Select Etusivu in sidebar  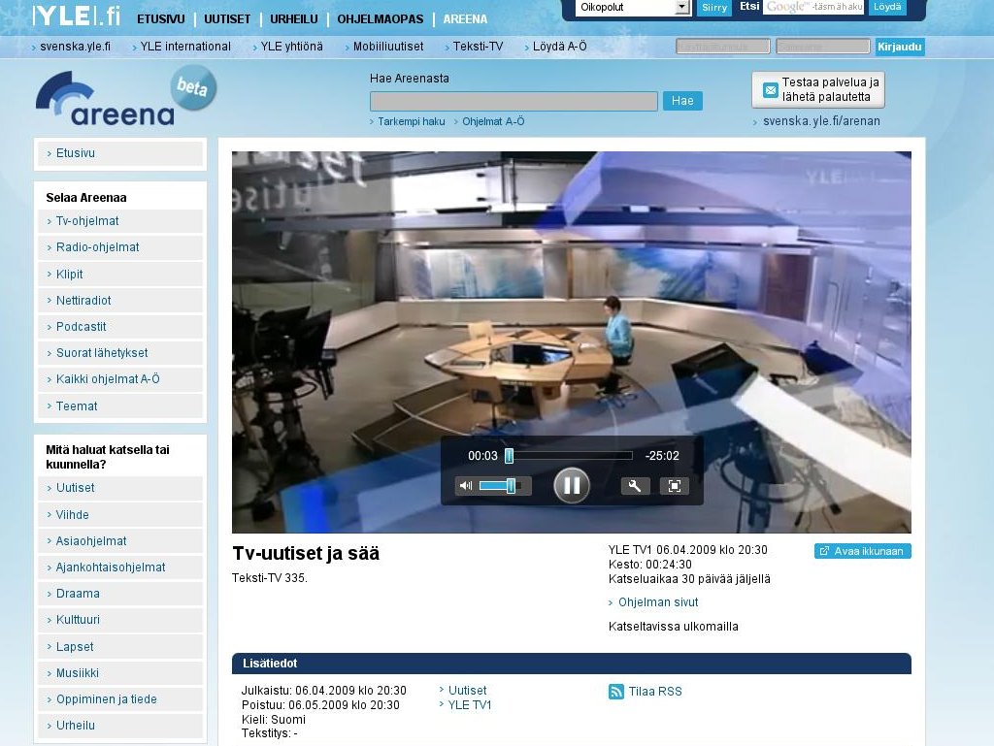120,153
